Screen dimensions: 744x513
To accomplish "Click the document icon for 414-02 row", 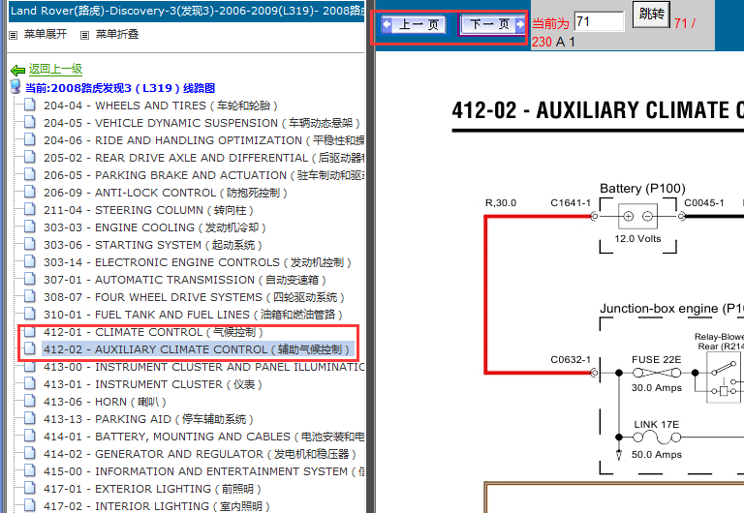I will (x=29, y=453).
